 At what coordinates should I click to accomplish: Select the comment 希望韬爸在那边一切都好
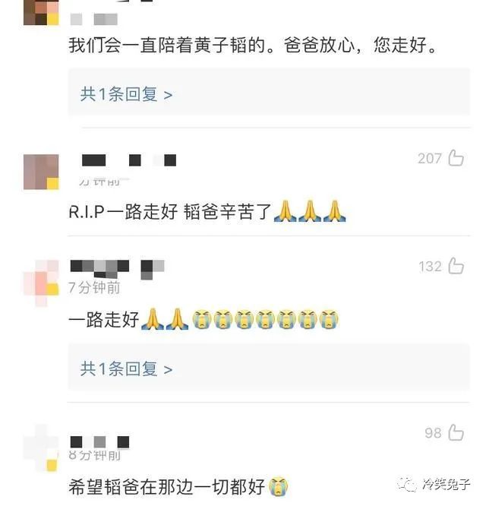178,487
